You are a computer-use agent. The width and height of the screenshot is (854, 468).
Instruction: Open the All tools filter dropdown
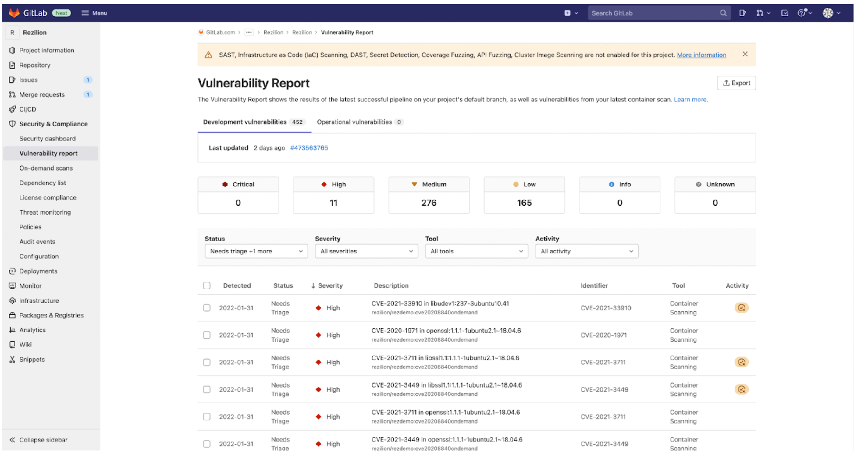476,251
